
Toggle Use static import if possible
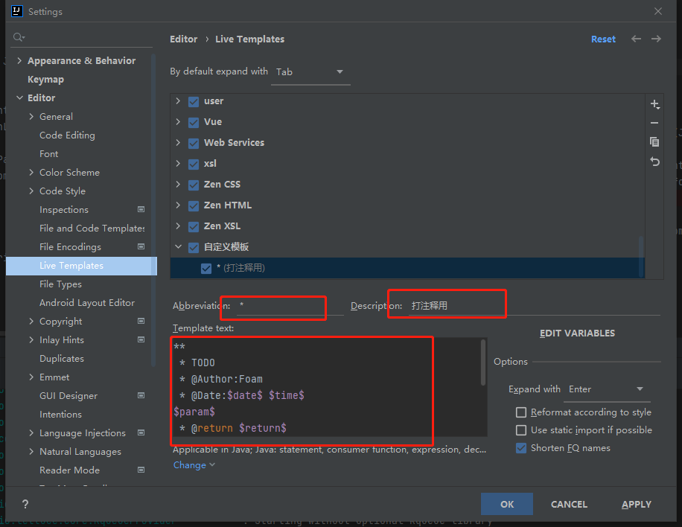click(x=521, y=430)
